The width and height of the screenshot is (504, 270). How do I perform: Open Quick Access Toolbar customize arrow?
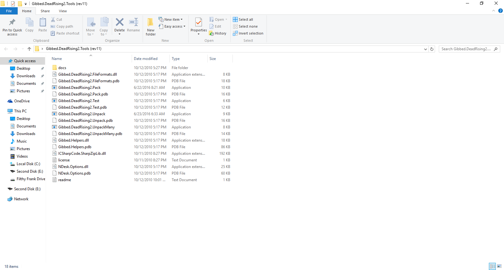click(x=26, y=4)
